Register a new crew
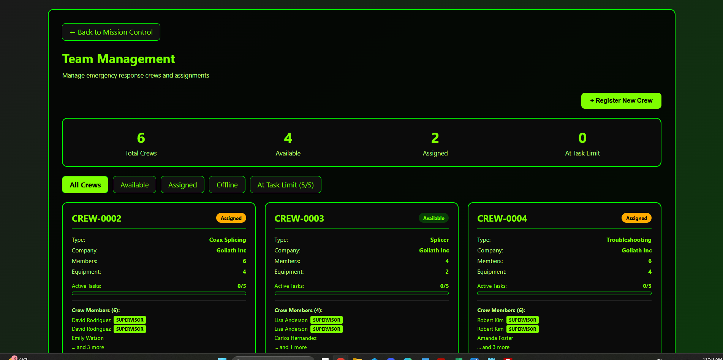 (621, 101)
